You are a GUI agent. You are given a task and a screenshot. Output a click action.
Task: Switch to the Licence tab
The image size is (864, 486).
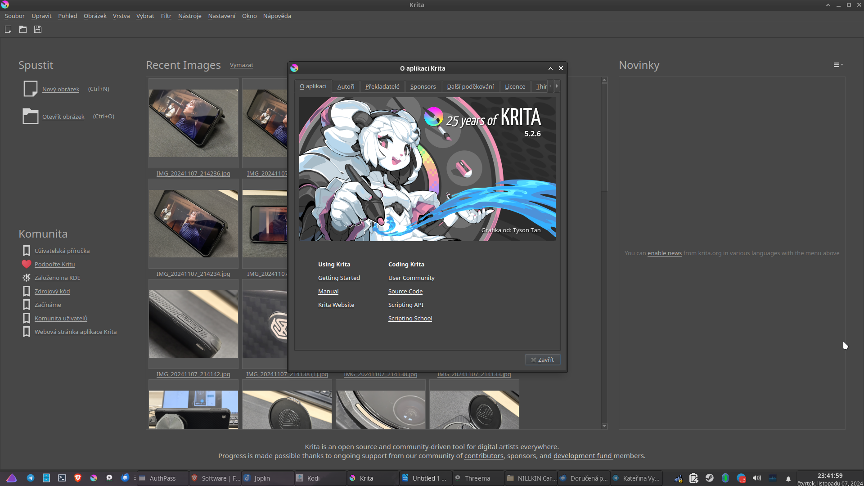pyautogui.click(x=515, y=86)
